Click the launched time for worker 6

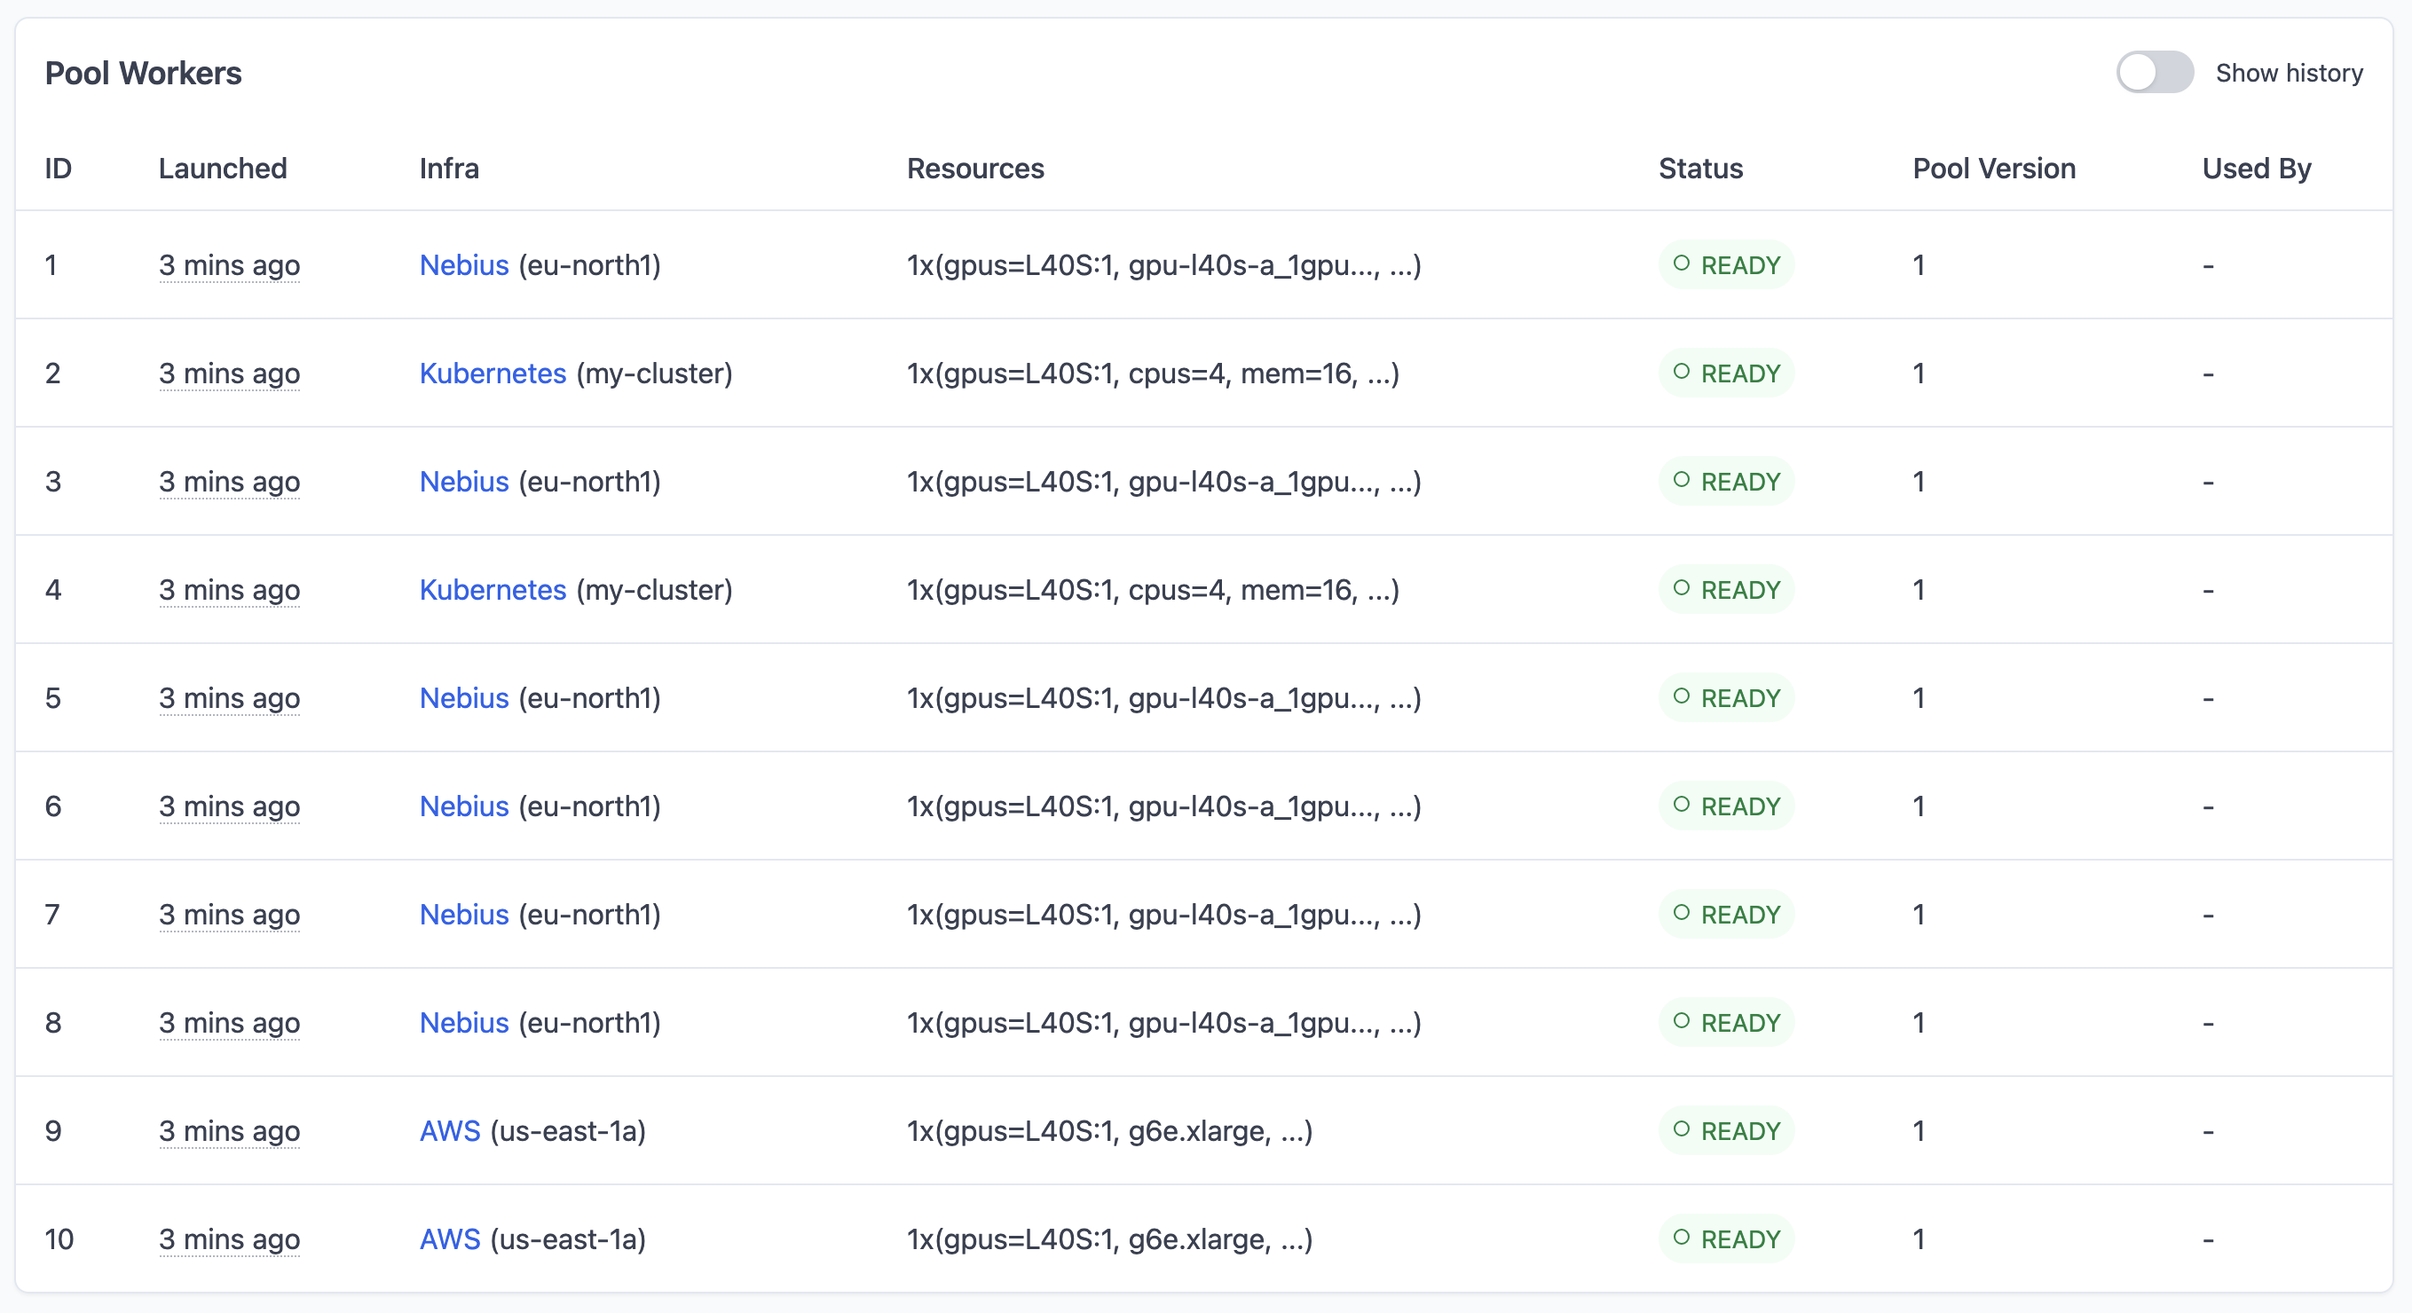(230, 806)
